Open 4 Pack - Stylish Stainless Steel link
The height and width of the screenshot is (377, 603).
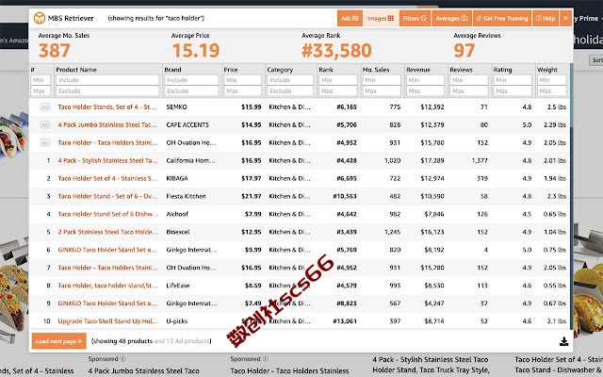pyautogui.click(x=107, y=160)
